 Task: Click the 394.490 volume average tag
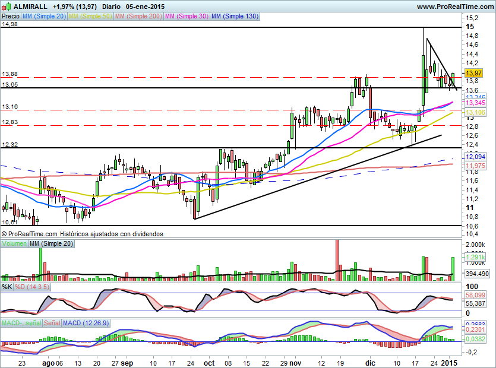tap(477, 274)
